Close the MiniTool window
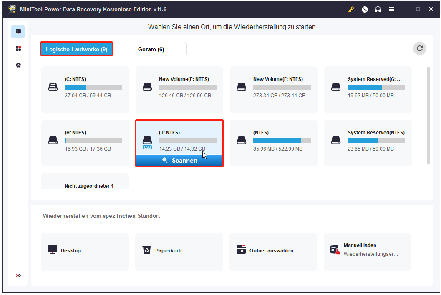 click(431, 9)
